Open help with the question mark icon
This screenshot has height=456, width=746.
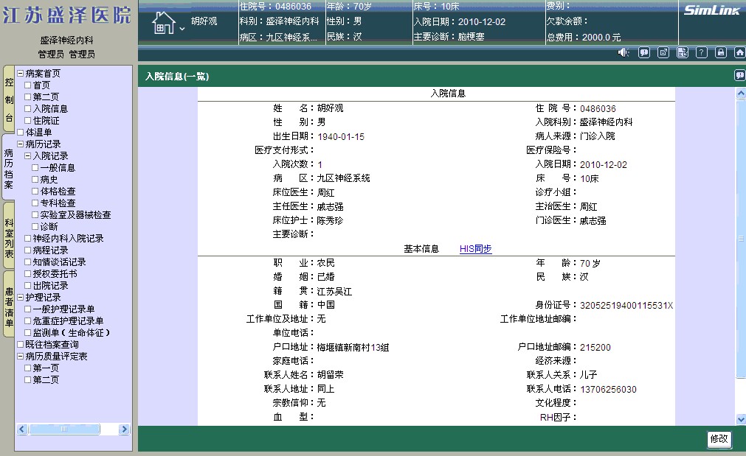(x=702, y=52)
